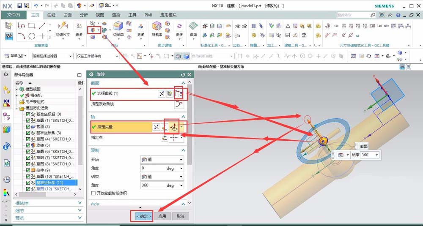The height and width of the screenshot is (226, 423).
Task: Open the 没有选择过滤器 selection filter dropdown
Action: point(52,56)
